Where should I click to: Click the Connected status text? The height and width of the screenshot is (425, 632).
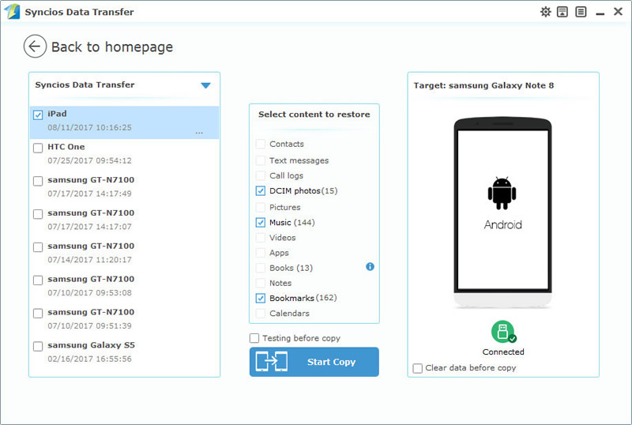pyautogui.click(x=503, y=352)
